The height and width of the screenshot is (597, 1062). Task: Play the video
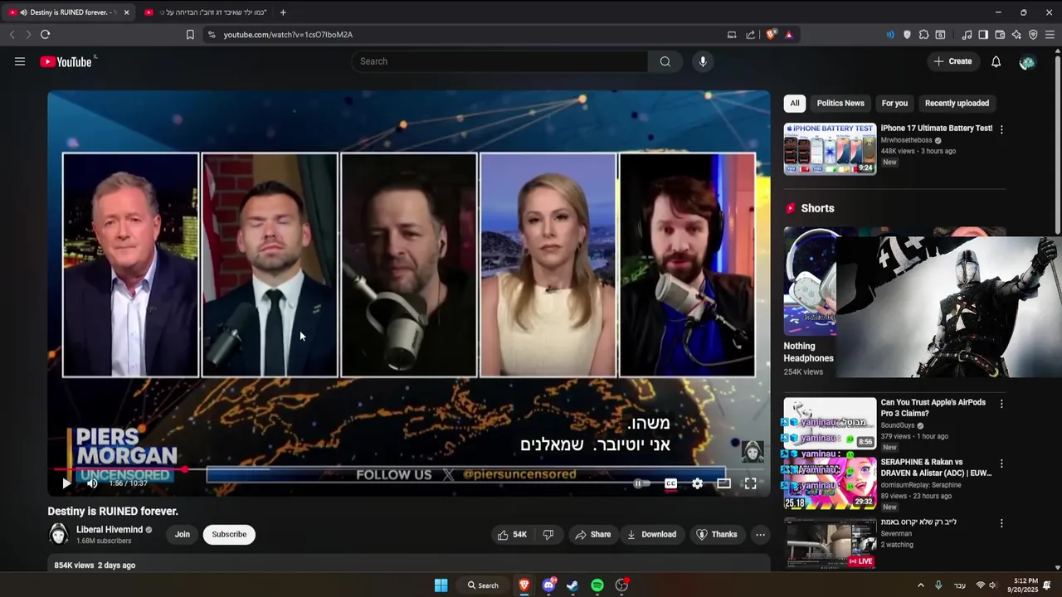(66, 483)
